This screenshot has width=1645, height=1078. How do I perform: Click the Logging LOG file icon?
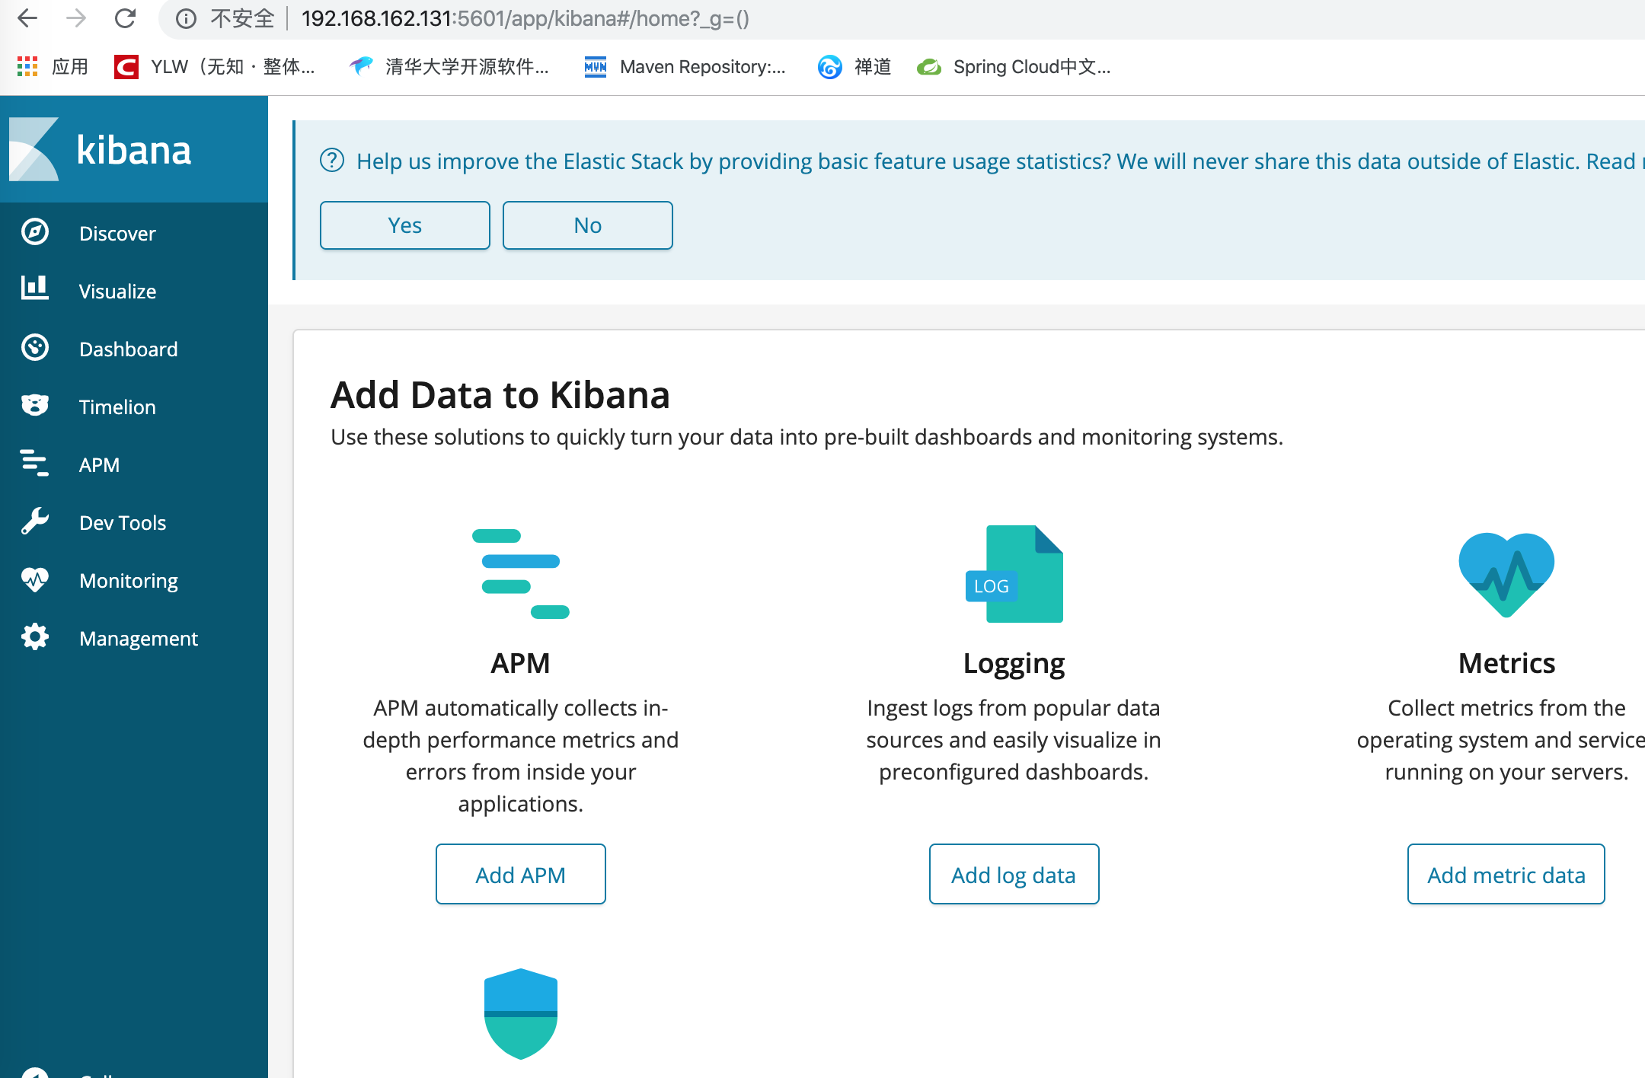(1014, 574)
